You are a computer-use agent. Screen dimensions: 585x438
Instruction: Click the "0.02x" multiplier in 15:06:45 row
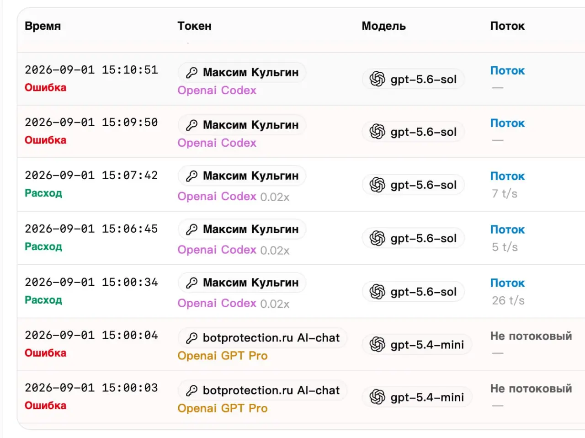point(275,251)
